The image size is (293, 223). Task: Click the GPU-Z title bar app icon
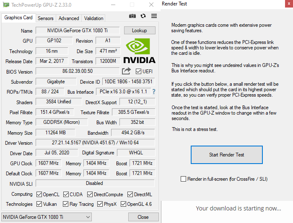pyautogui.click(x=6, y=5)
